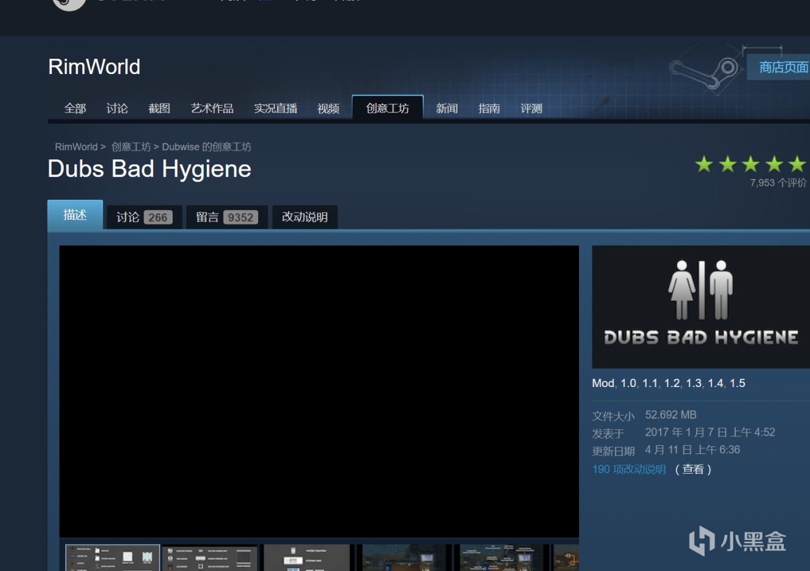Click the file size value 52.692 MB

(671, 415)
